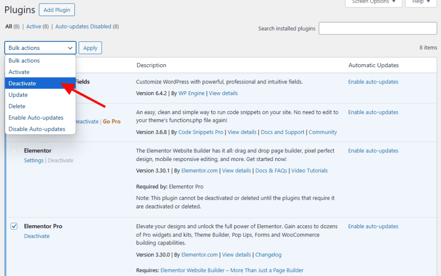The height and width of the screenshot is (276, 441).
Task: Open Elementor.com link in Elementor Pro row
Action: tap(199, 254)
